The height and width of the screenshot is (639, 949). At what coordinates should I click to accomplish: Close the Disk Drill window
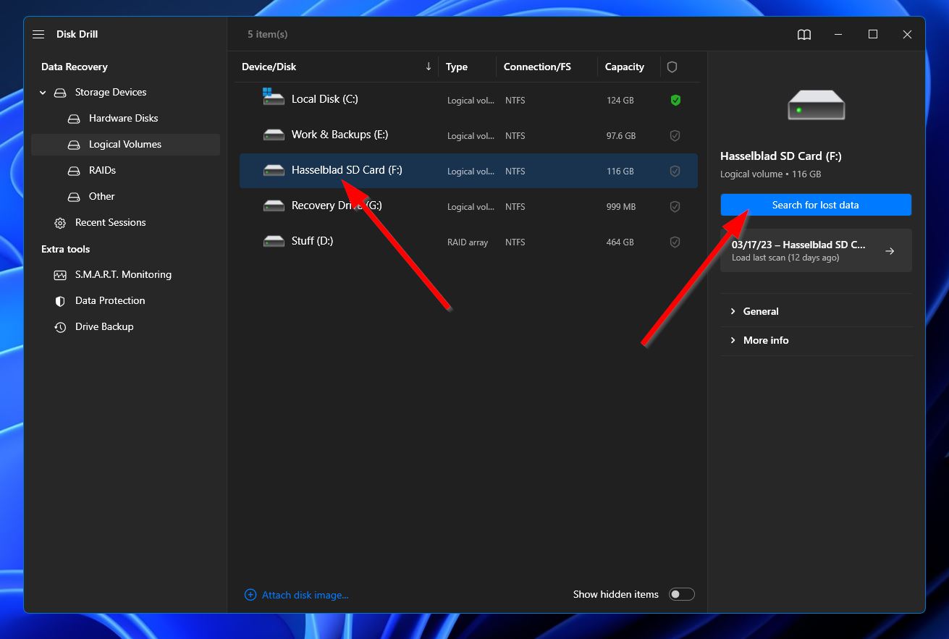907,34
